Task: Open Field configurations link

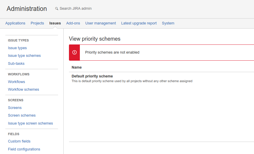Action: [x=24, y=149]
